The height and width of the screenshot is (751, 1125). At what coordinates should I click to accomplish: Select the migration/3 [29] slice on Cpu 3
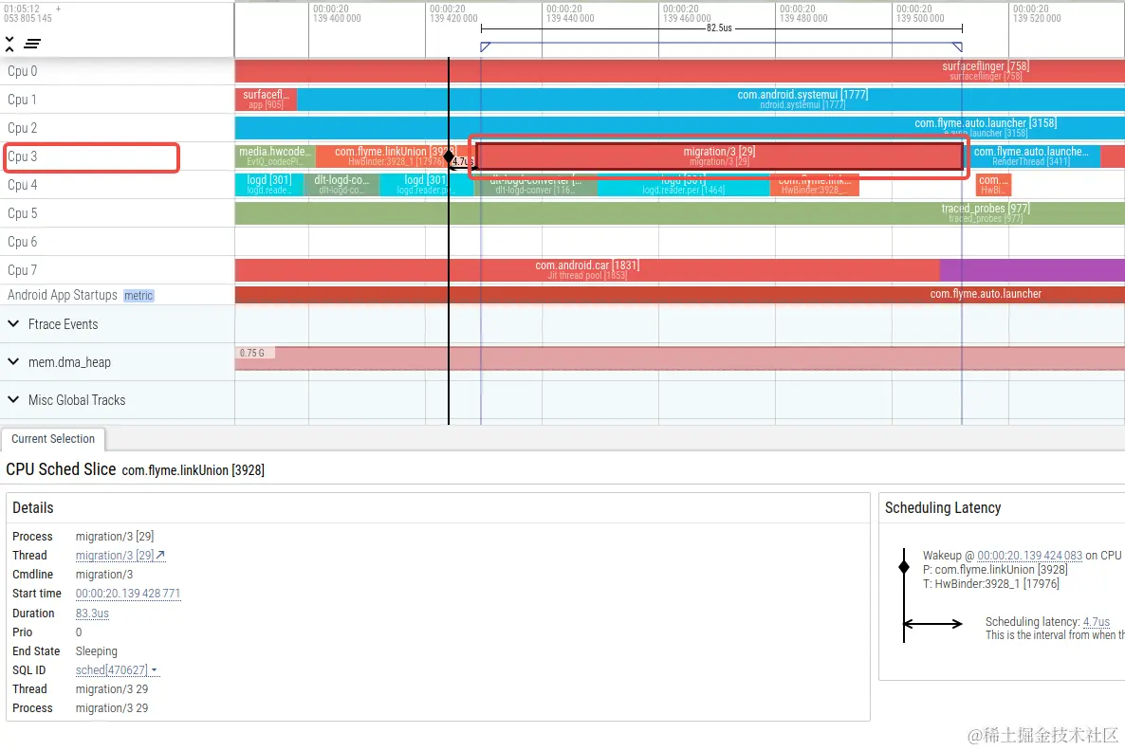719,156
